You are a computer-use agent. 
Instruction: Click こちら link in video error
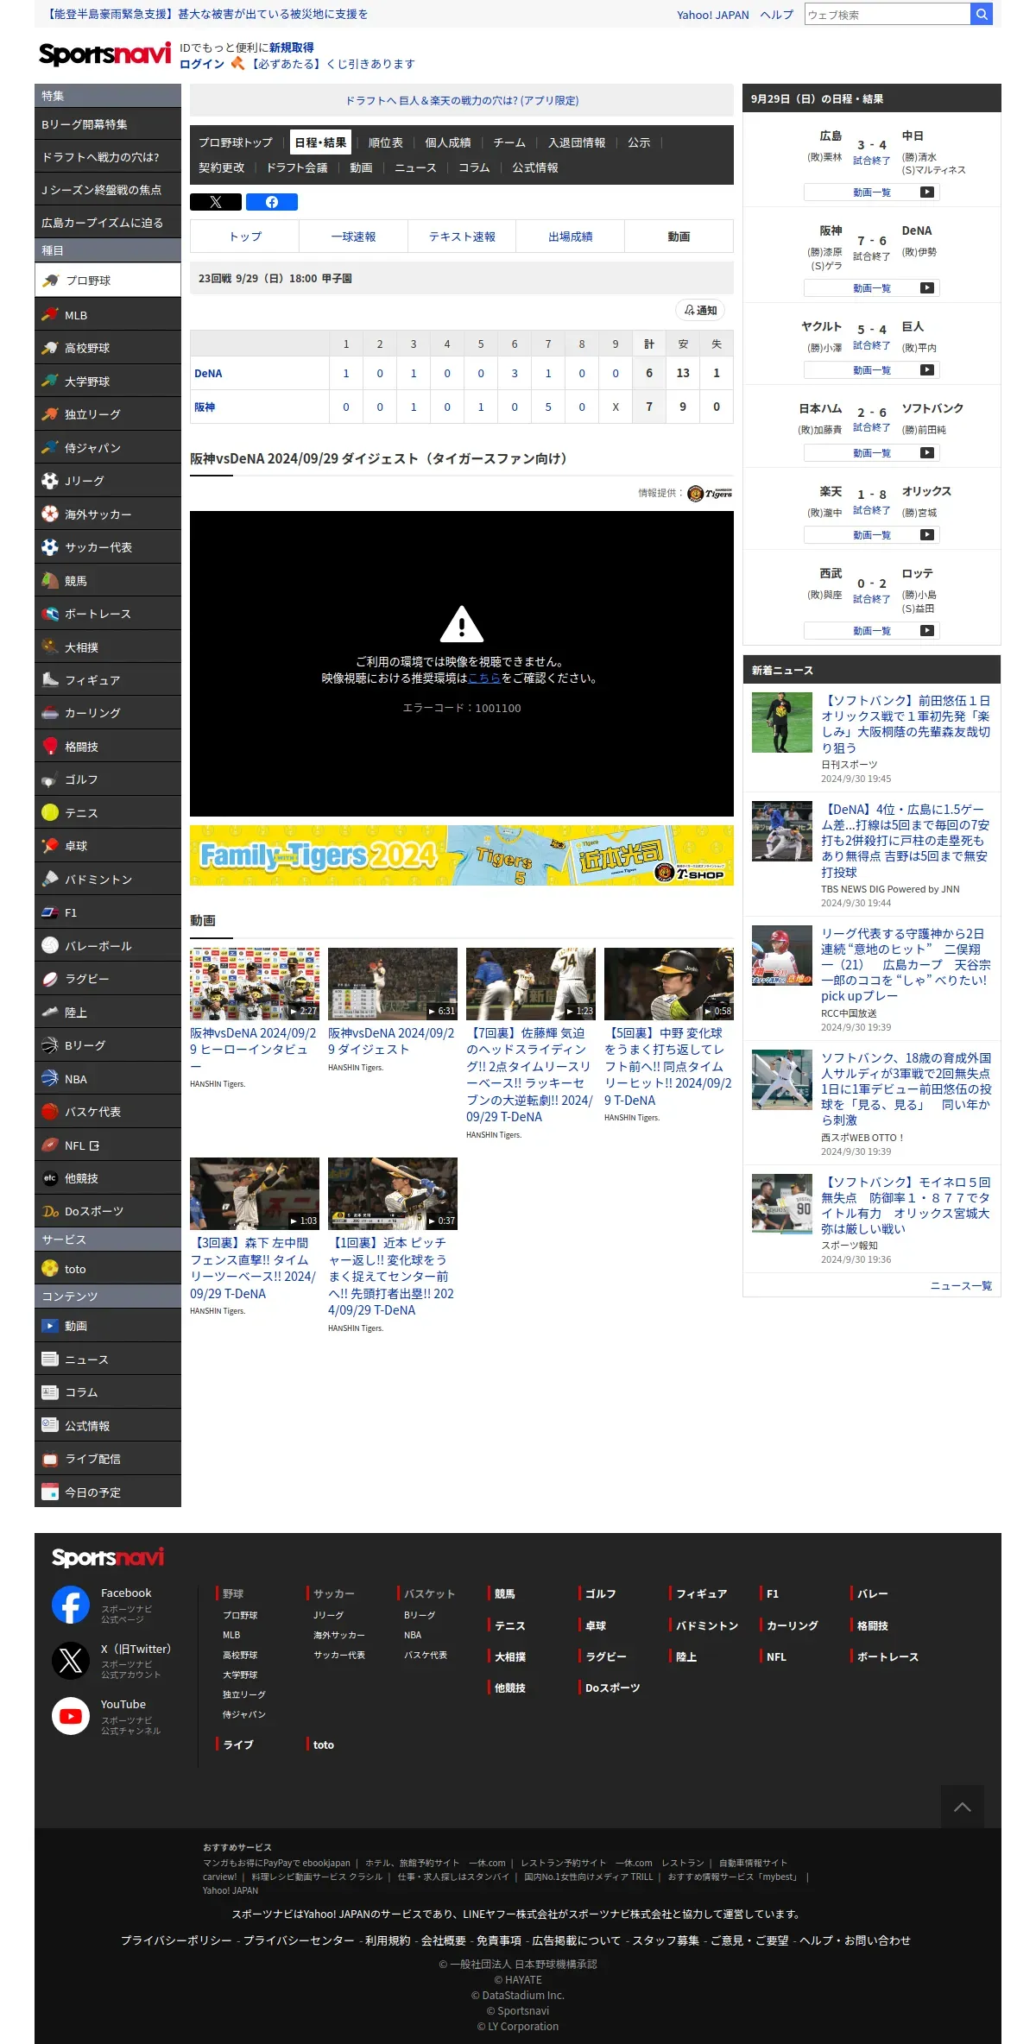tap(484, 678)
